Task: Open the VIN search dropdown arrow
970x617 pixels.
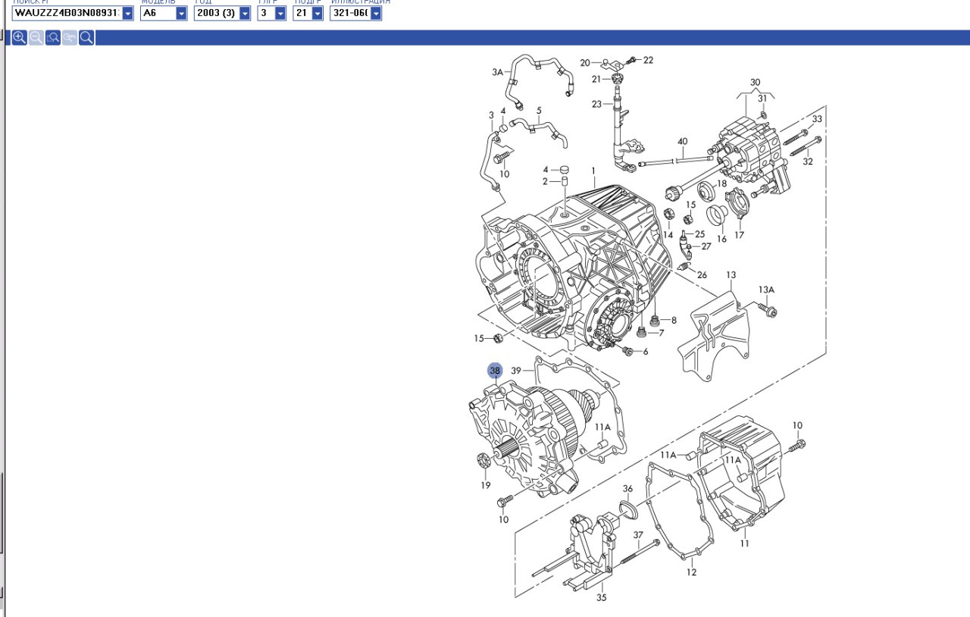Action: coord(127,14)
